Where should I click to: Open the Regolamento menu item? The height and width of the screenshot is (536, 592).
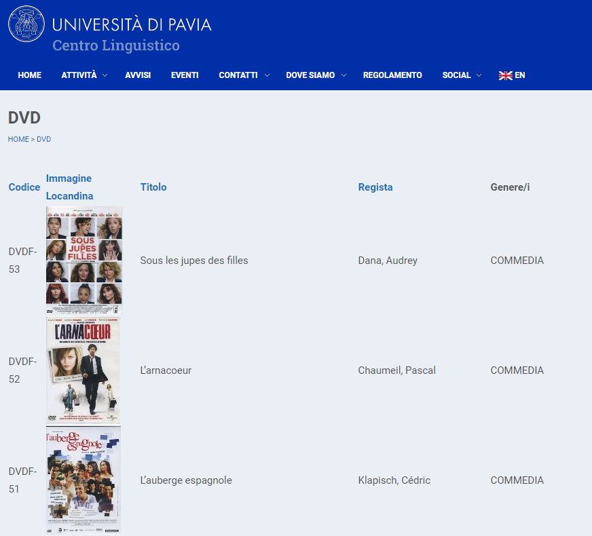point(392,75)
